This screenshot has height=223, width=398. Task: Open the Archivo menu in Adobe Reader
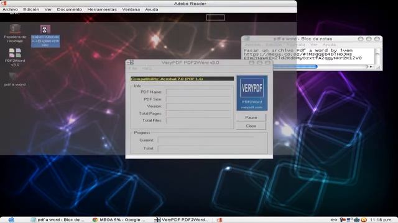[x=10, y=9]
